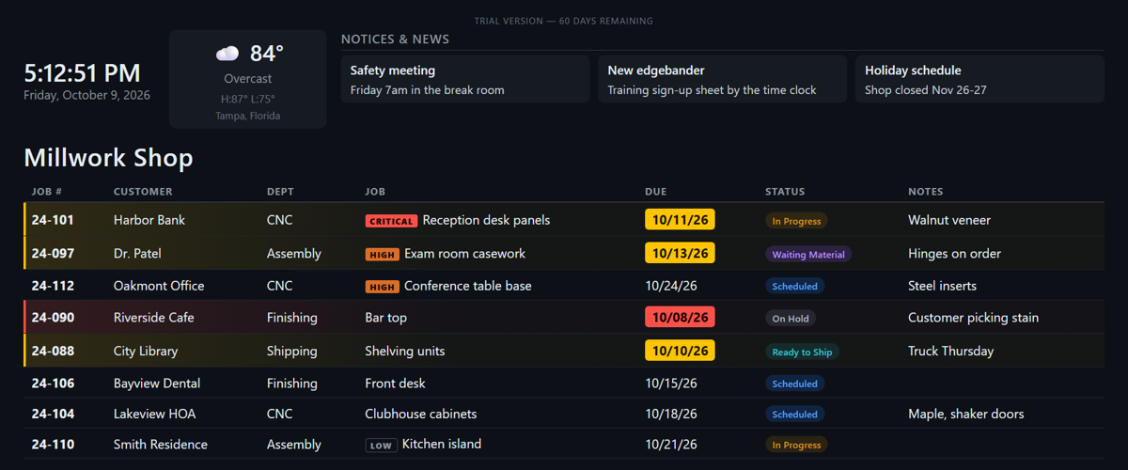Click the NOTICES & NEWS heading
Viewport: 1128px width, 470px height.
(395, 39)
